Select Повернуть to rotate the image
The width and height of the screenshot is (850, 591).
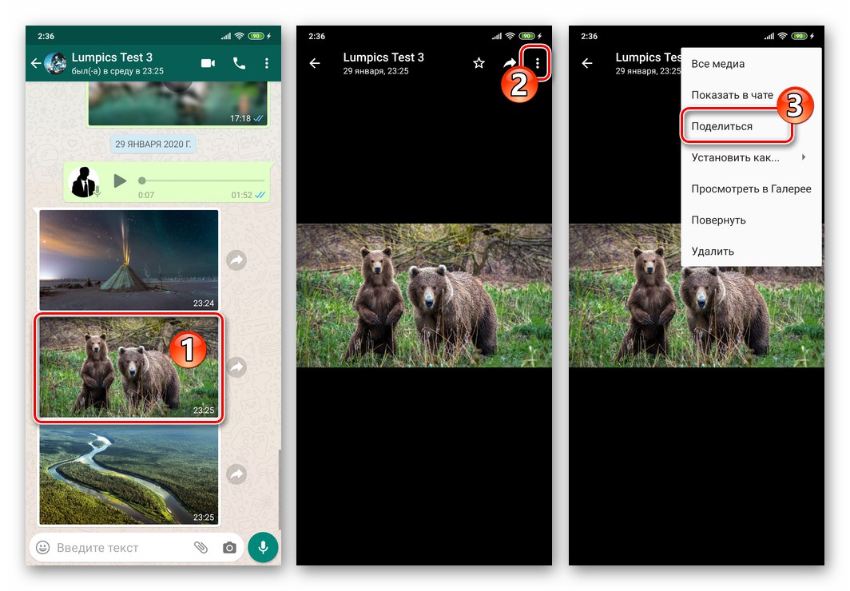tap(717, 220)
